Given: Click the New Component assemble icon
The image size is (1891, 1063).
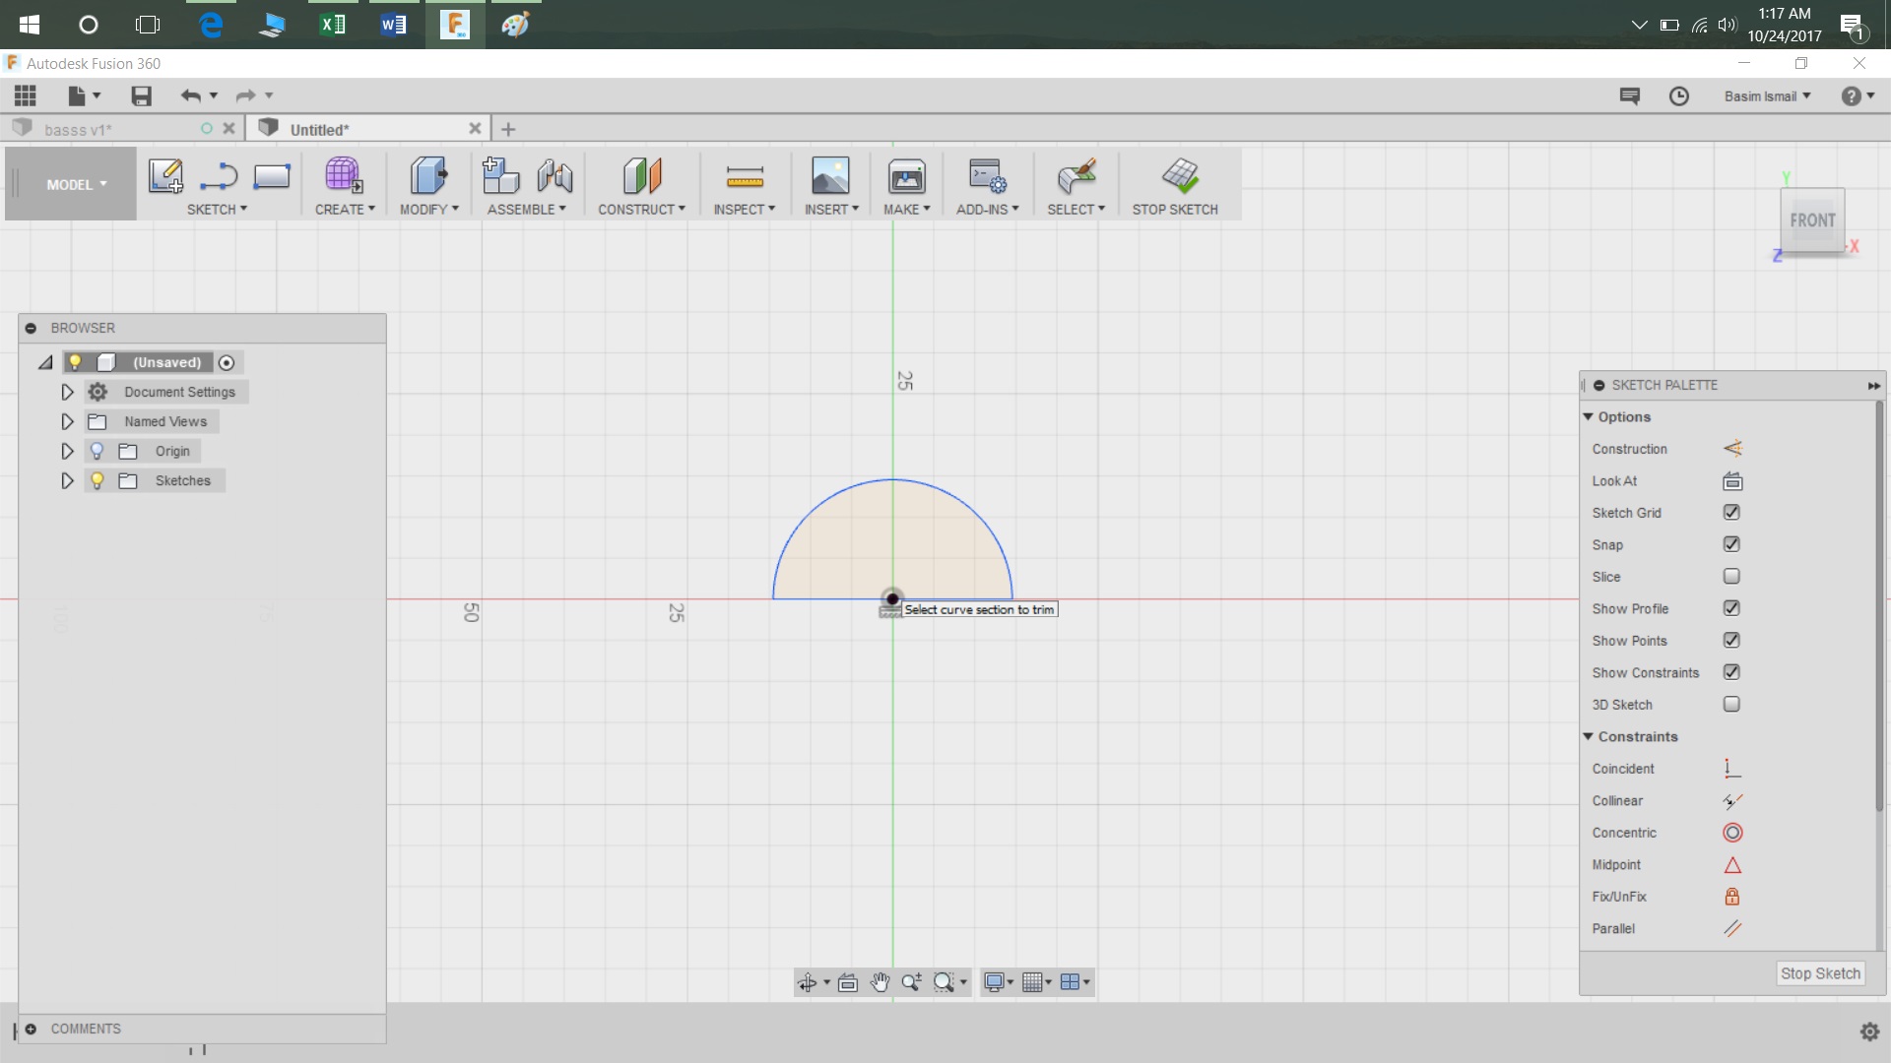Looking at the screenshot, I should click(500, 176).
